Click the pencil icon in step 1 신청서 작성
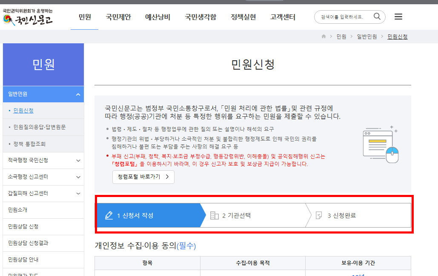Image resolution: width=438 pixels, height=276 pixels. click(109, 215)
